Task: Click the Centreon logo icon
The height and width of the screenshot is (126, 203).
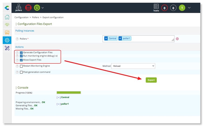Action: 7,8
